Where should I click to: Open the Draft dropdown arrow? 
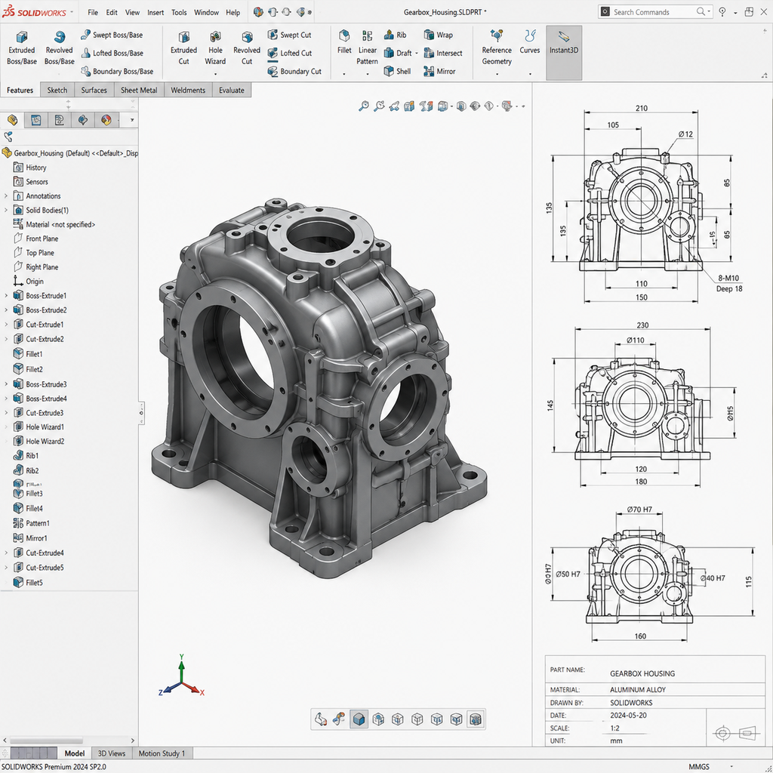tap(417, 54)
